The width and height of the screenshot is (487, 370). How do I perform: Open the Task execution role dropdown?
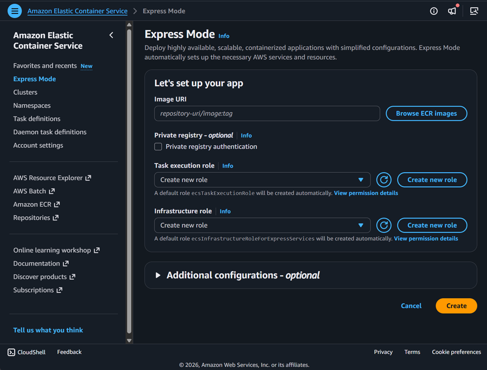click(262, 180)
